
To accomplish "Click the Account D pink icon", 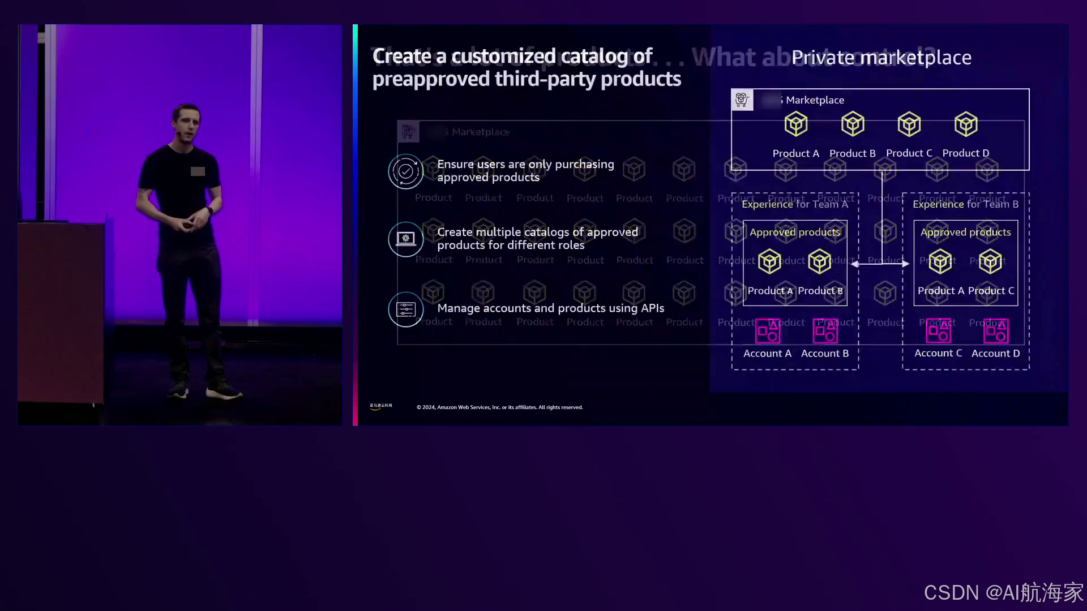I will [x=996, y=331].
